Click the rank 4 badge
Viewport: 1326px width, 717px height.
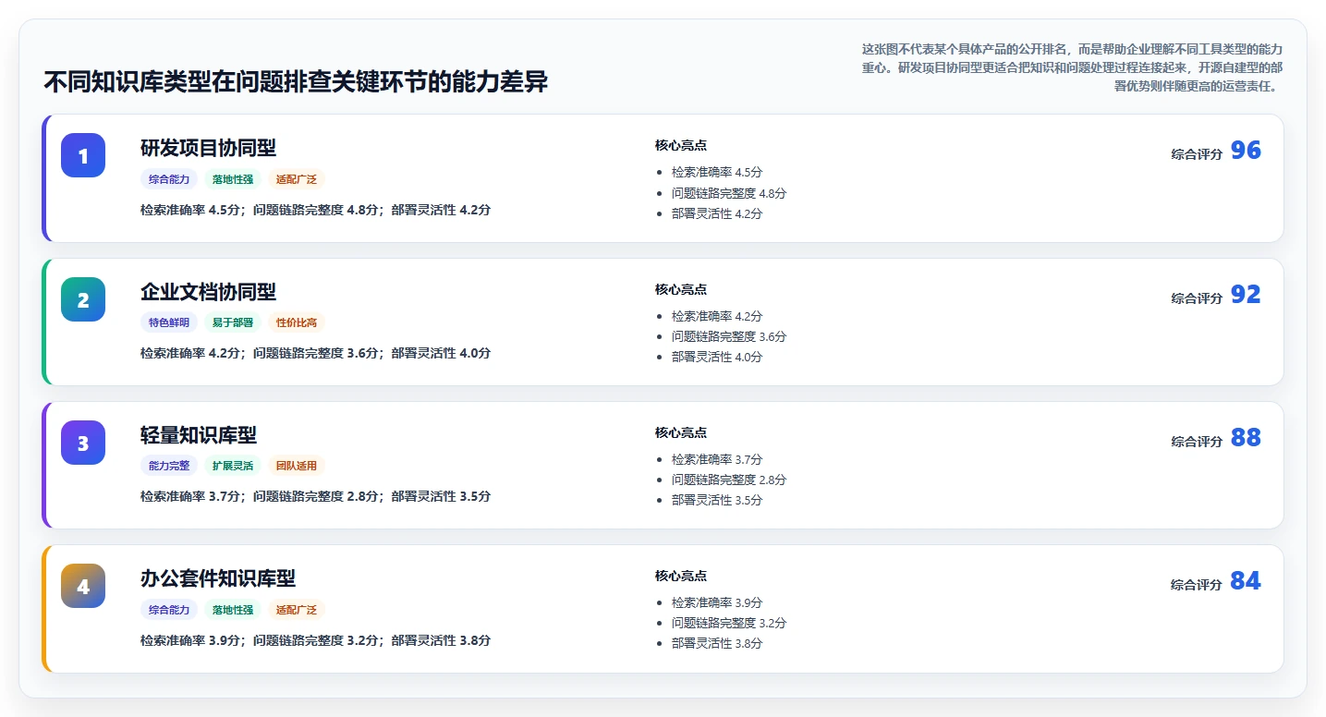pos(83,586)
